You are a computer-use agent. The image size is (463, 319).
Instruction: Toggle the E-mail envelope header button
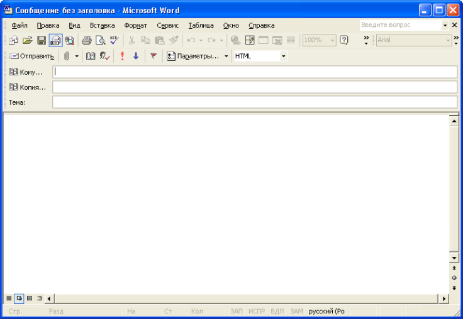55,40
